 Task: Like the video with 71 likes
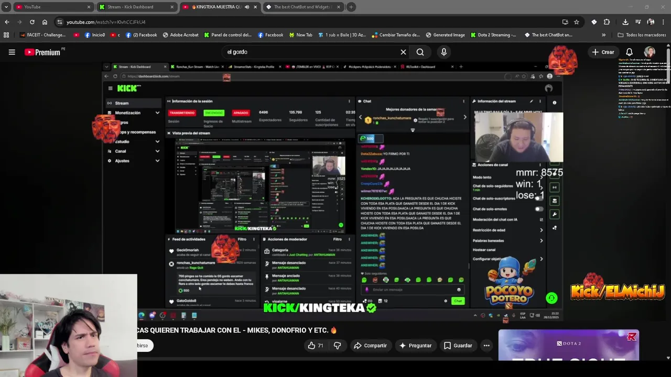[x=316, y=346]
